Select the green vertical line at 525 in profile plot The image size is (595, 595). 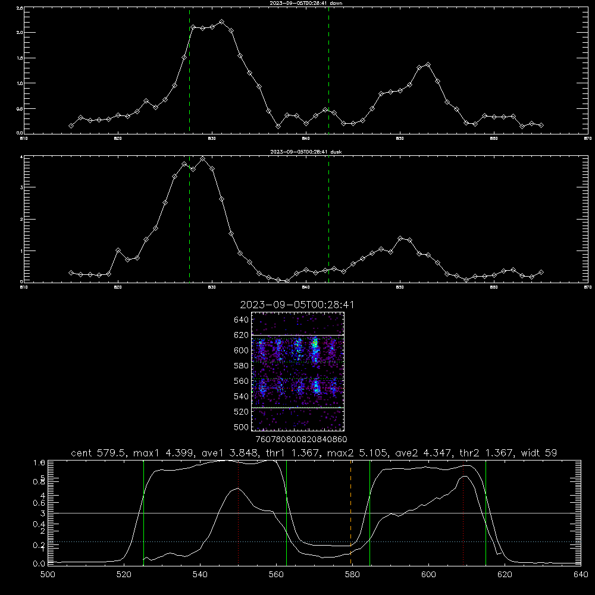(x=143, y=513)
